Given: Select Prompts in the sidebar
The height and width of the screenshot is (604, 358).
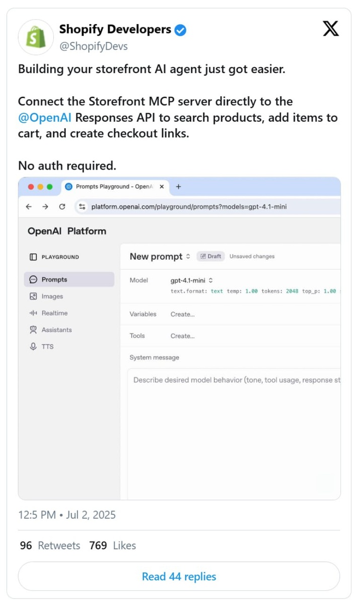Looking at the screenshot, I should [x=69, y=279].
